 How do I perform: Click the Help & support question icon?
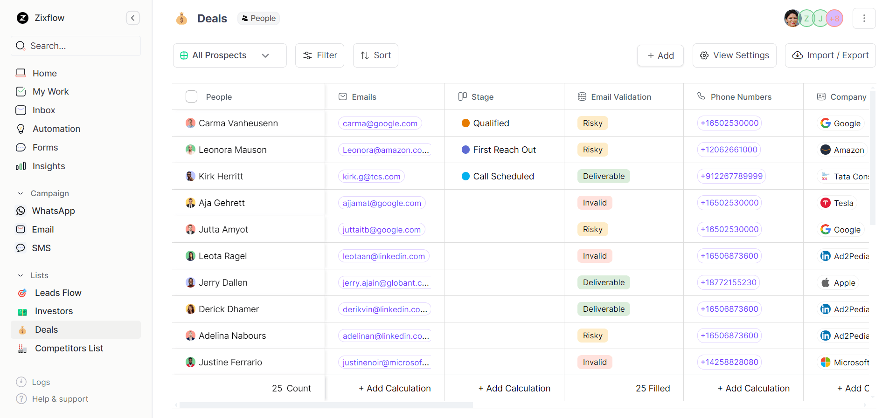point(21,399)
